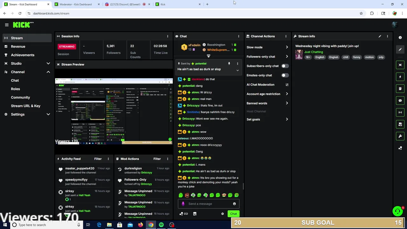Expand the pinned message chevron

click(238, 70)
